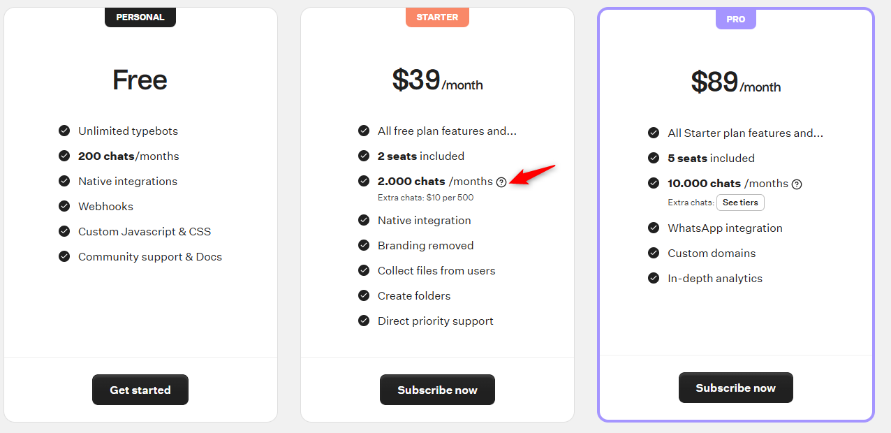
Task: Click Subscribe now under the $89 Pro plan
Action: point(736,388)
